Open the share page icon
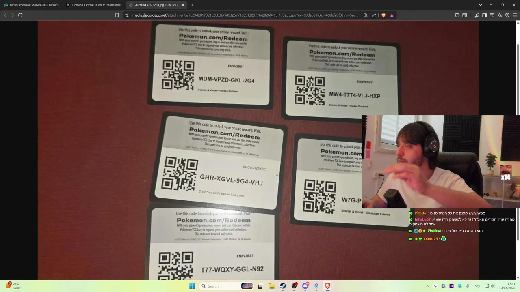The image size is (520, 292). pyautogui.click(x=374, y=15)
